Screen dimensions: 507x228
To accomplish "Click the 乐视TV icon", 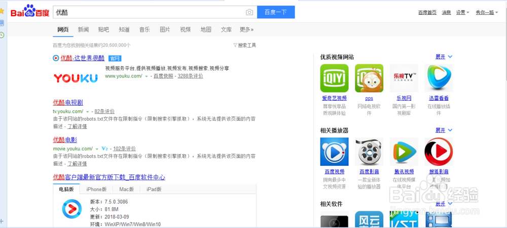I will pos(404,78).
